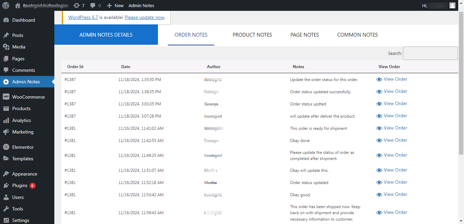This screenshot has height=224, width=464.
Task: Click eye icon beside 'Order status updted' row
Action: [379, 104]
